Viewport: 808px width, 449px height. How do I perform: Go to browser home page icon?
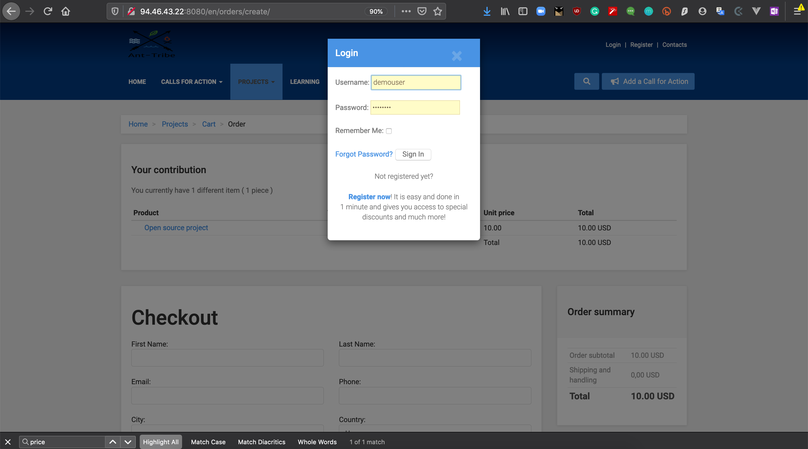(66, 12)
